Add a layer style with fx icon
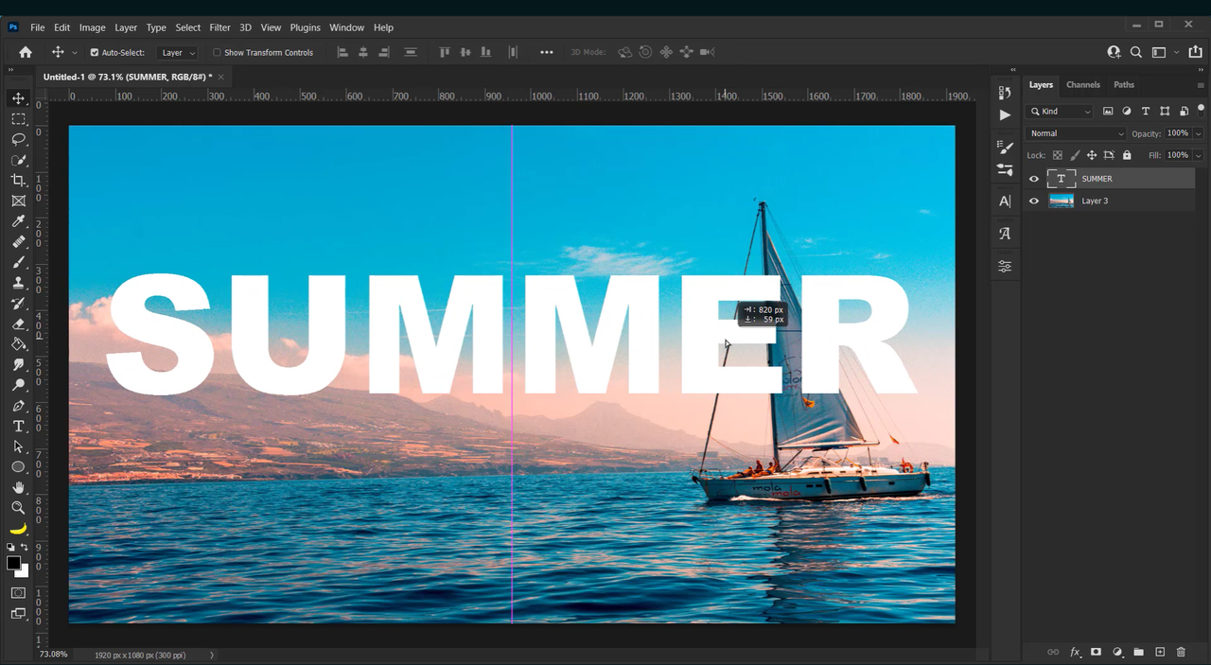Image resolution: width=1211 pixels, height=665 pixels. click(1075, 652)
